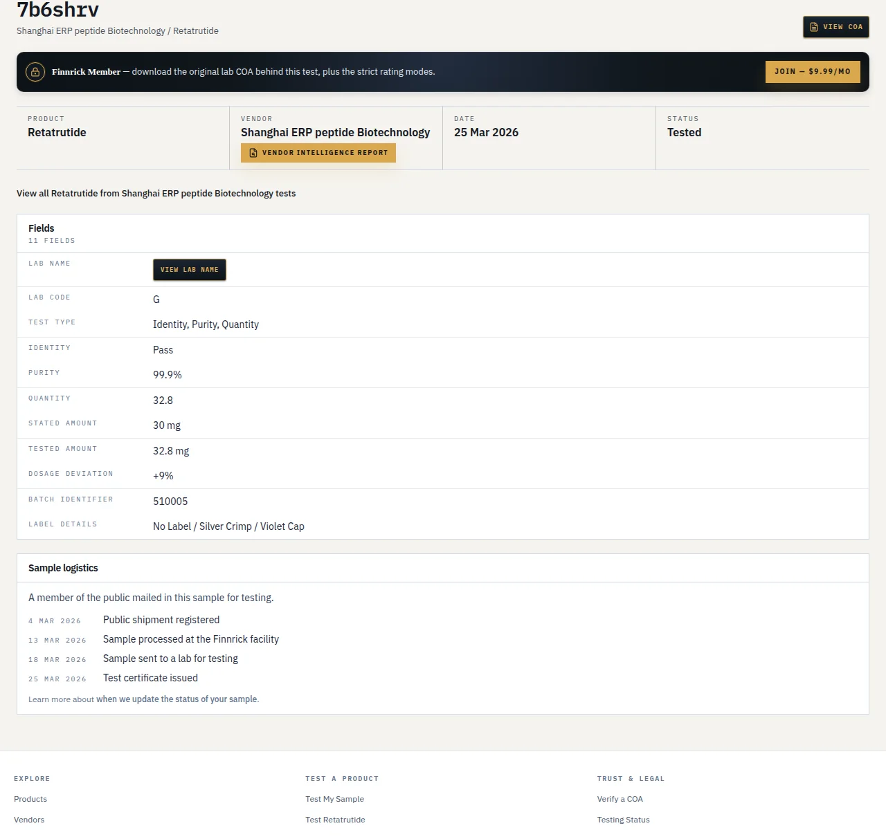
Task: Select the Test certificate issued entry
Action: [x=150, y=678]
